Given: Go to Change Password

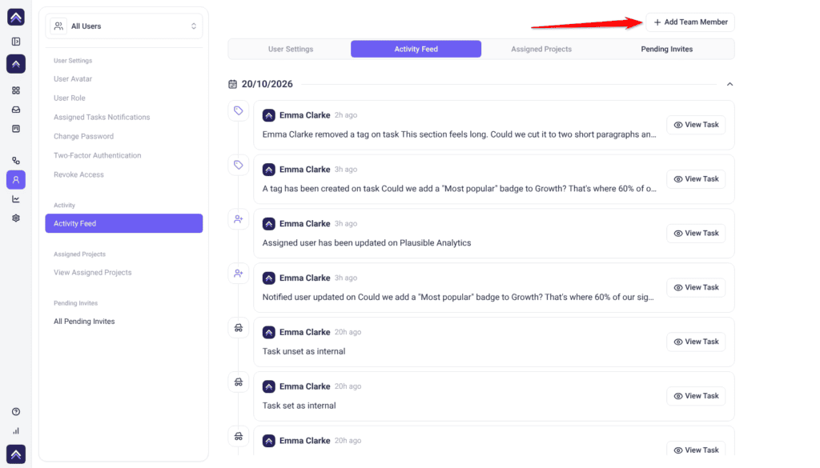Looking at the screenshot, I should click(x=83, y=136).
